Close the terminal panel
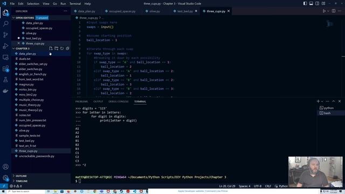345x194 pixels. (340, 101)
